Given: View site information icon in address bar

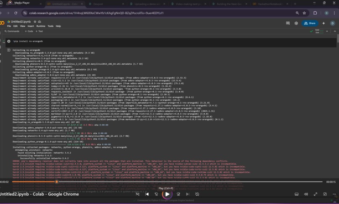Looking at the screenshot, I should click(25, 13).
